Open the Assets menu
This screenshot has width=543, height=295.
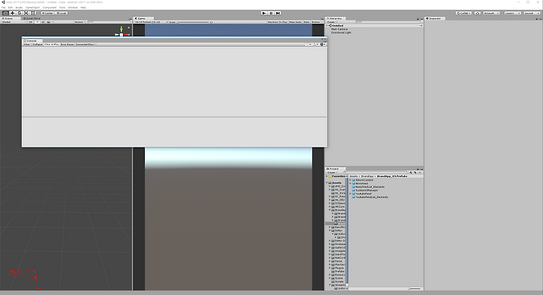tap(19, 8)
